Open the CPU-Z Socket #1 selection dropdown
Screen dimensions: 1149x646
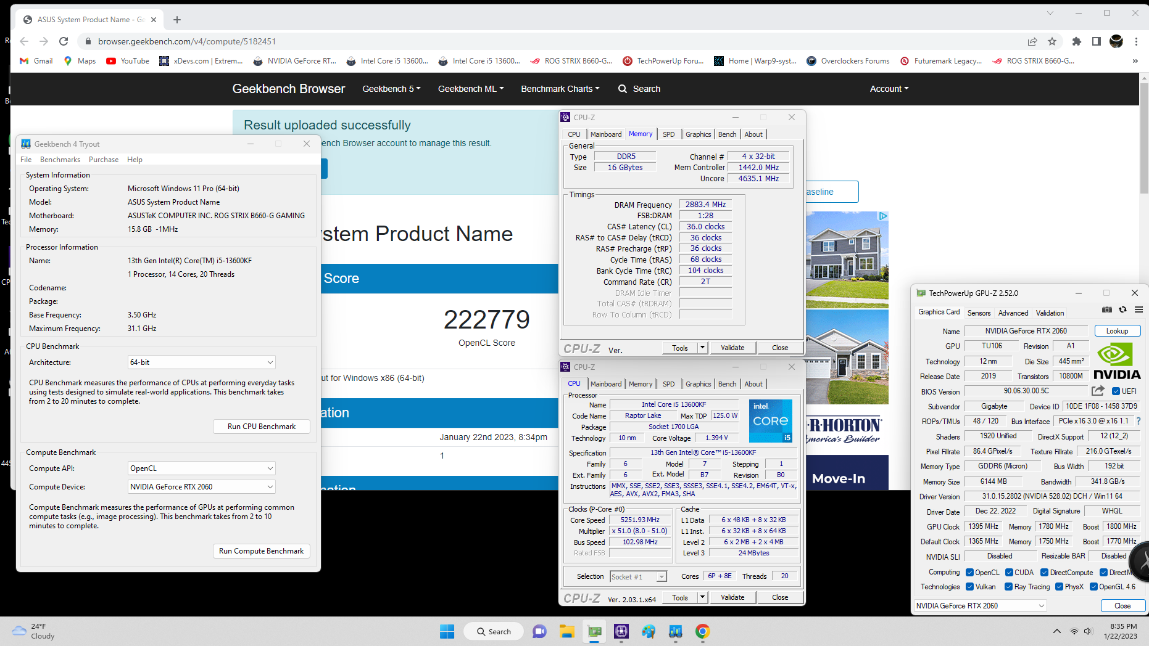[x=638, y=576]
